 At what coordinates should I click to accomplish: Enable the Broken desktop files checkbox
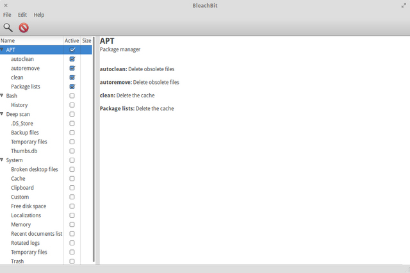(72, 169)
